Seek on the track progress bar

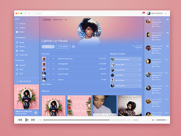84,120
